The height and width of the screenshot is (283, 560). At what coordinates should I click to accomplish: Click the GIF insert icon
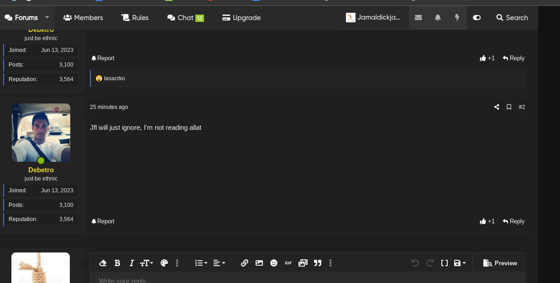click(288, 263)
